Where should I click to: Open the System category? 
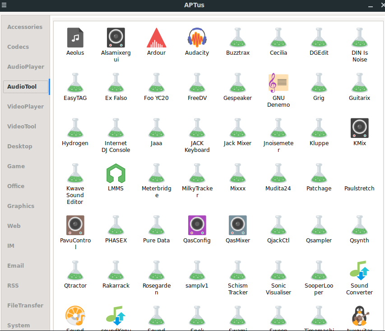[x=19, y=325]
